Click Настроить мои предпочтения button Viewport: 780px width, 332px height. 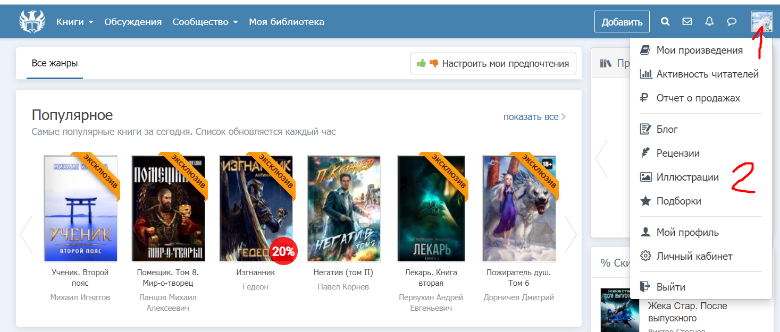click(x=493, y=64)
